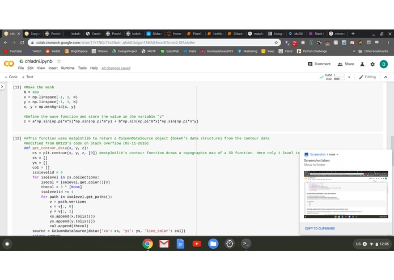The image size is (394, 280).
Task: Click the browser Back arrow
Action: coord(6,43)
